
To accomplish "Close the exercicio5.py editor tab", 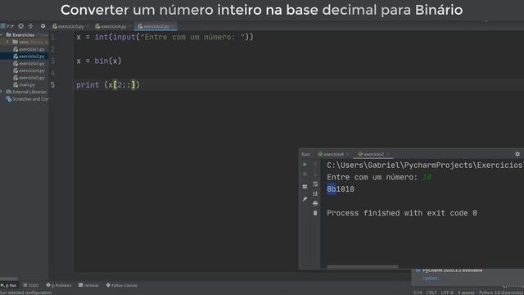I will (88, 26).
